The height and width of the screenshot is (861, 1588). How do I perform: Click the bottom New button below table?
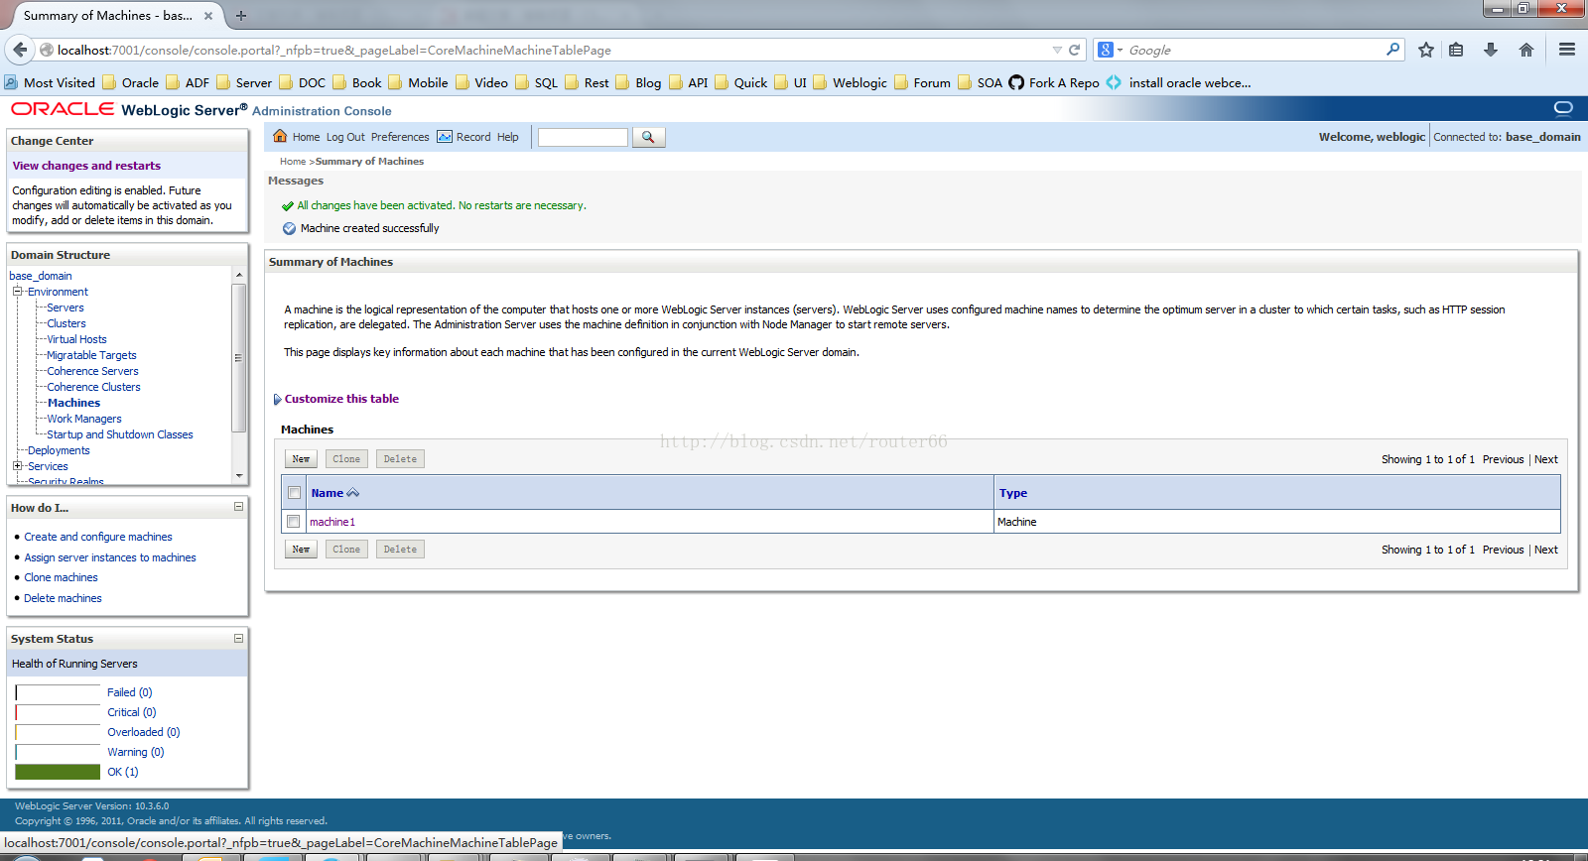[301, 550]
